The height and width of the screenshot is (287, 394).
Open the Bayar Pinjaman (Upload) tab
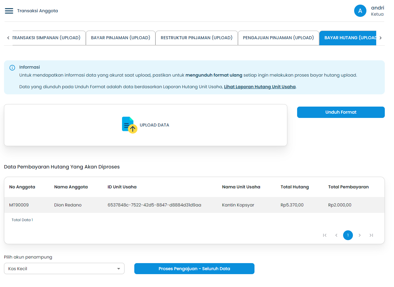120,38
